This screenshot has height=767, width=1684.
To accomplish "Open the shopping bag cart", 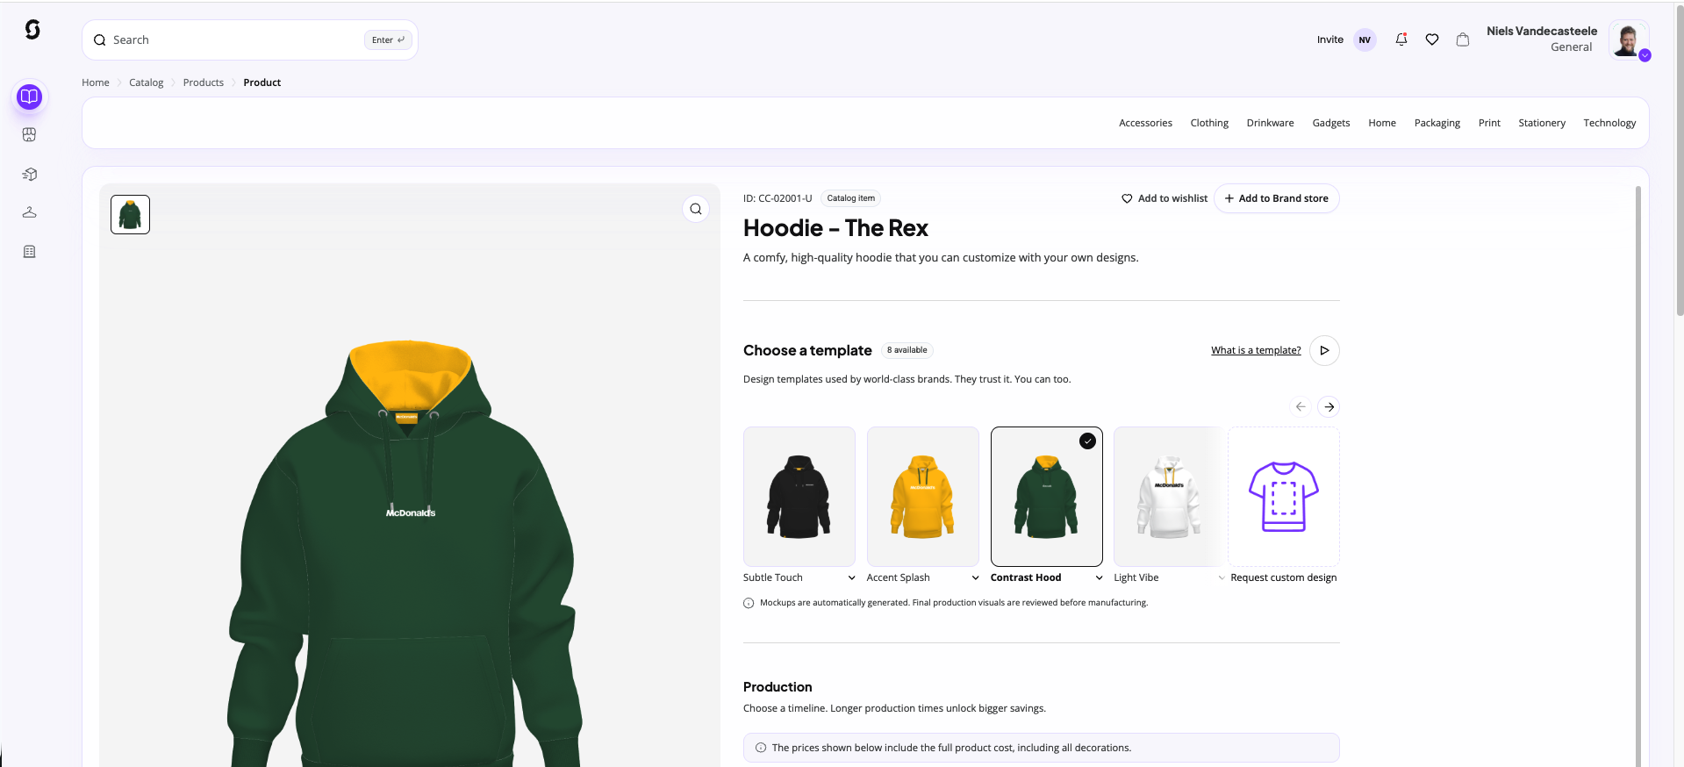I will pos(1463,39).
